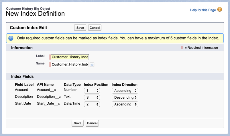Select the 'Description__c' API name text
Screen dimensions: 230x136
point(49,97)
